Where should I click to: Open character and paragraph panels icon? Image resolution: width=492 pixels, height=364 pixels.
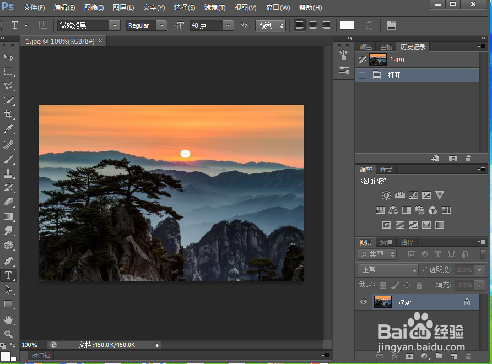(391, 25)
